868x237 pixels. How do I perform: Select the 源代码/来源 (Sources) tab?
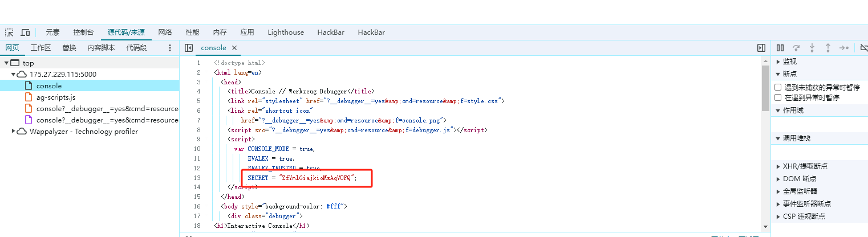126,32
